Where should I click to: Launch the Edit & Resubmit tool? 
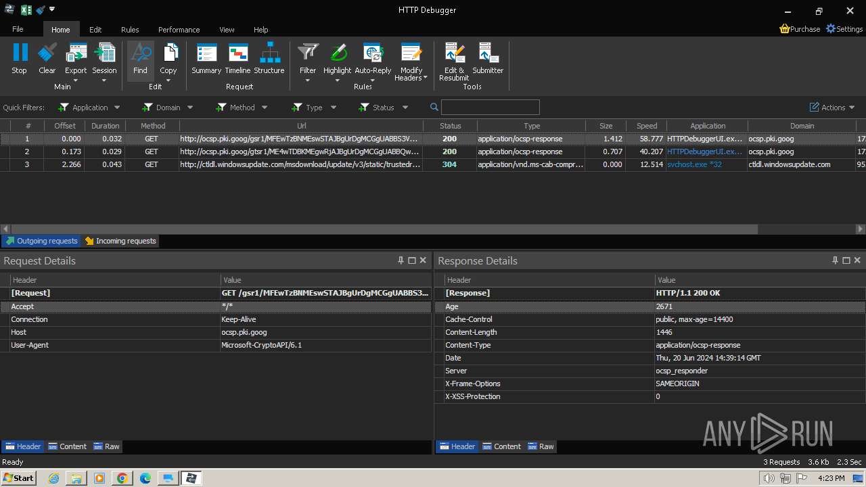(454, 61)
